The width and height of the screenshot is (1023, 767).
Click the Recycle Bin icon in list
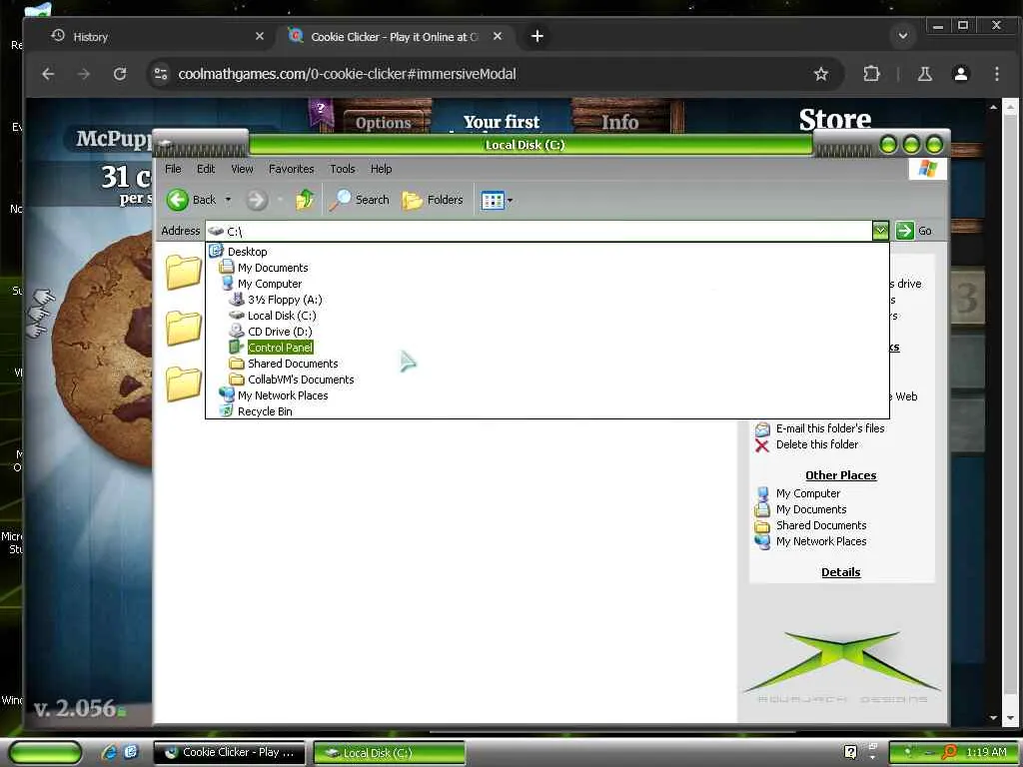coord(227,410)
